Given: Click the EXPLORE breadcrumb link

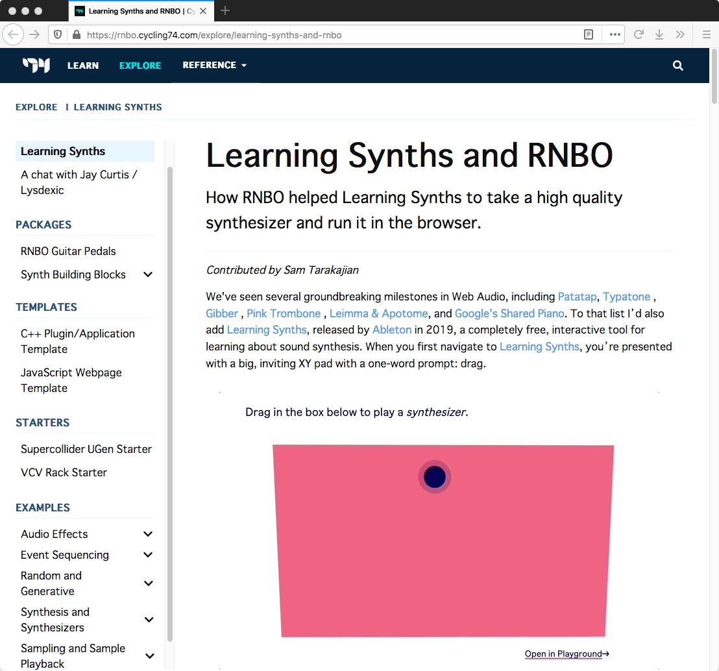Looking at the screenshot, I should 36,107.
